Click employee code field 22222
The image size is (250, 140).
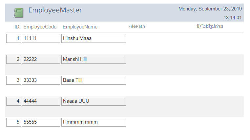click(x=41, y=59)
